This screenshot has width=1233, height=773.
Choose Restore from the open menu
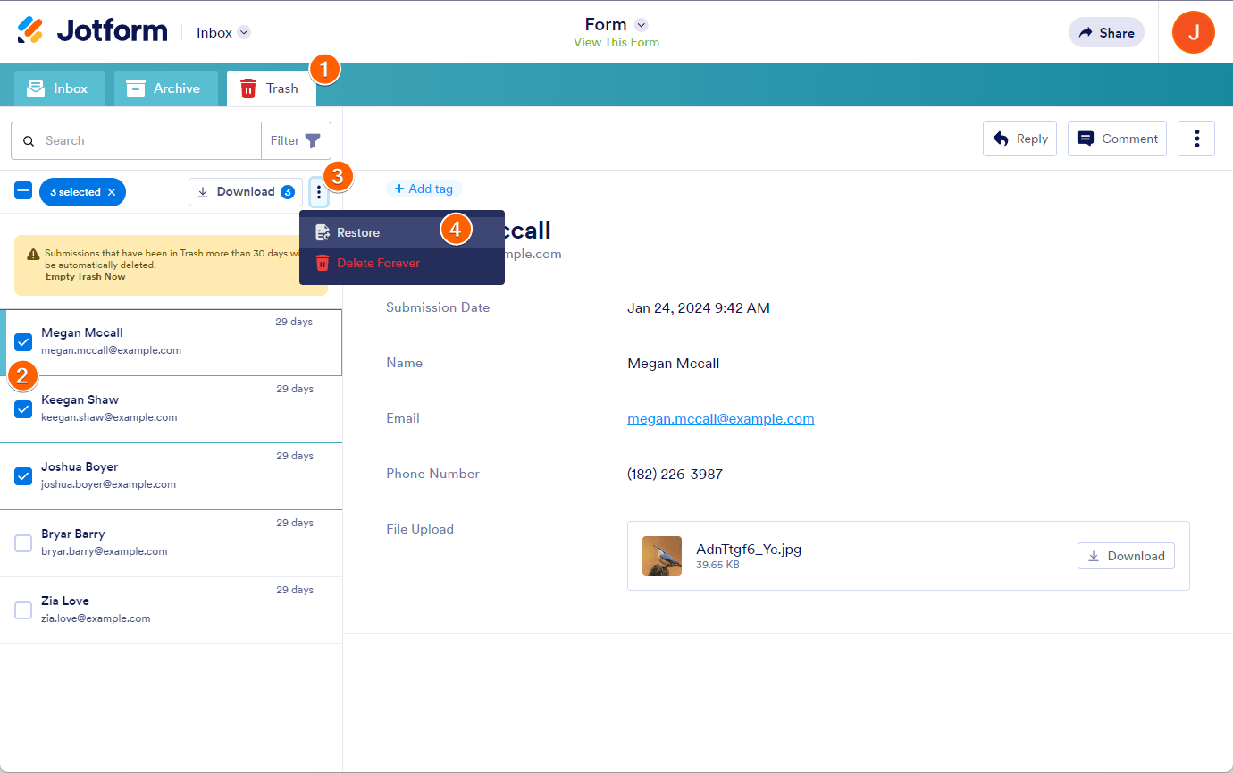[x=357, y=232]
